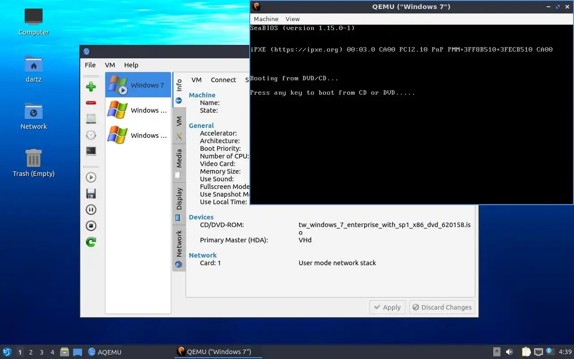
Task: Click the Boot Priority: label
Action: click(220, 149)
